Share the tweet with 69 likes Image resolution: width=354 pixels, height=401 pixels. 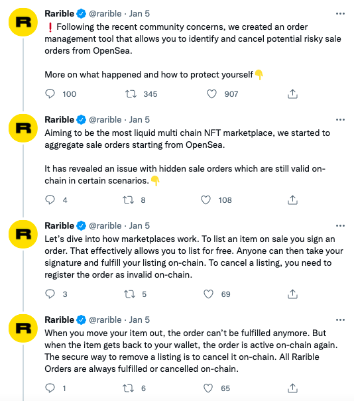[292, 294]
